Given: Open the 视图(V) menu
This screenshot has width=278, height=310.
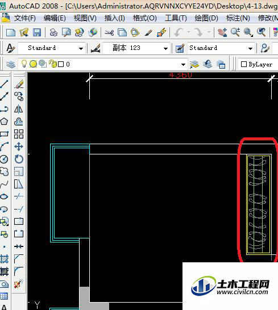Looking at the screenshot, I should [85, 18].
